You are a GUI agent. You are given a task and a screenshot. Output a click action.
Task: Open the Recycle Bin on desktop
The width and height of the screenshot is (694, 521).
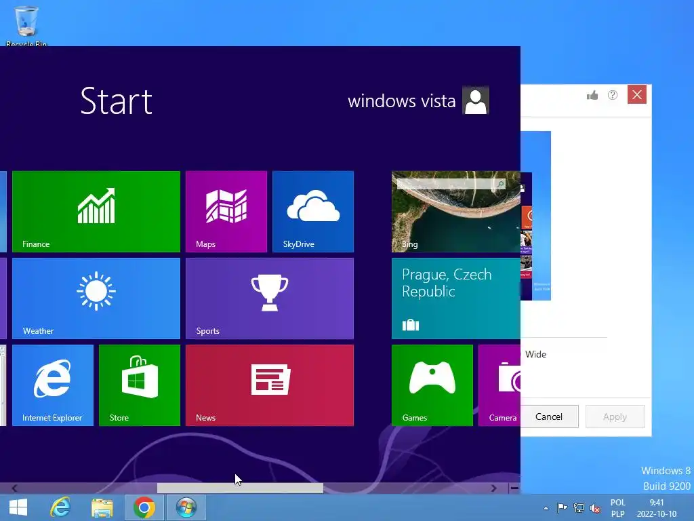click(26, 25)
